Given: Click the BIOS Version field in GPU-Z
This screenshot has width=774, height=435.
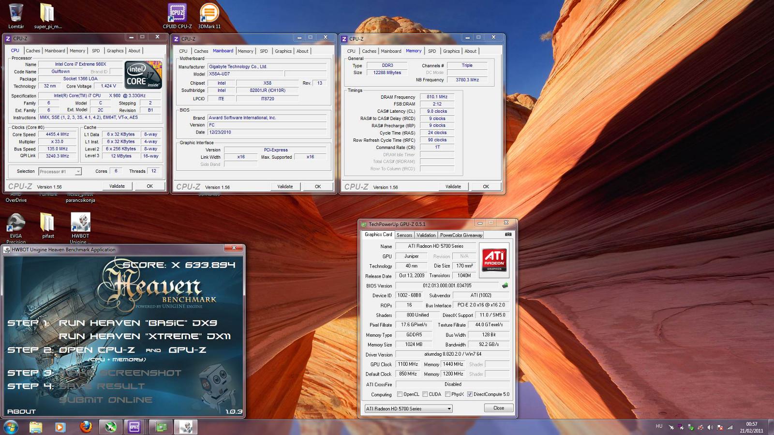Looking at the screenshot, I should (447, 286).
